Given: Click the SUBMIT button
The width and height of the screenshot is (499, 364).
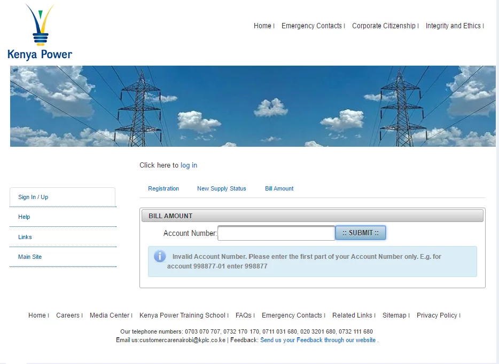Looking at the screenshot, I should tap(361, 233).
